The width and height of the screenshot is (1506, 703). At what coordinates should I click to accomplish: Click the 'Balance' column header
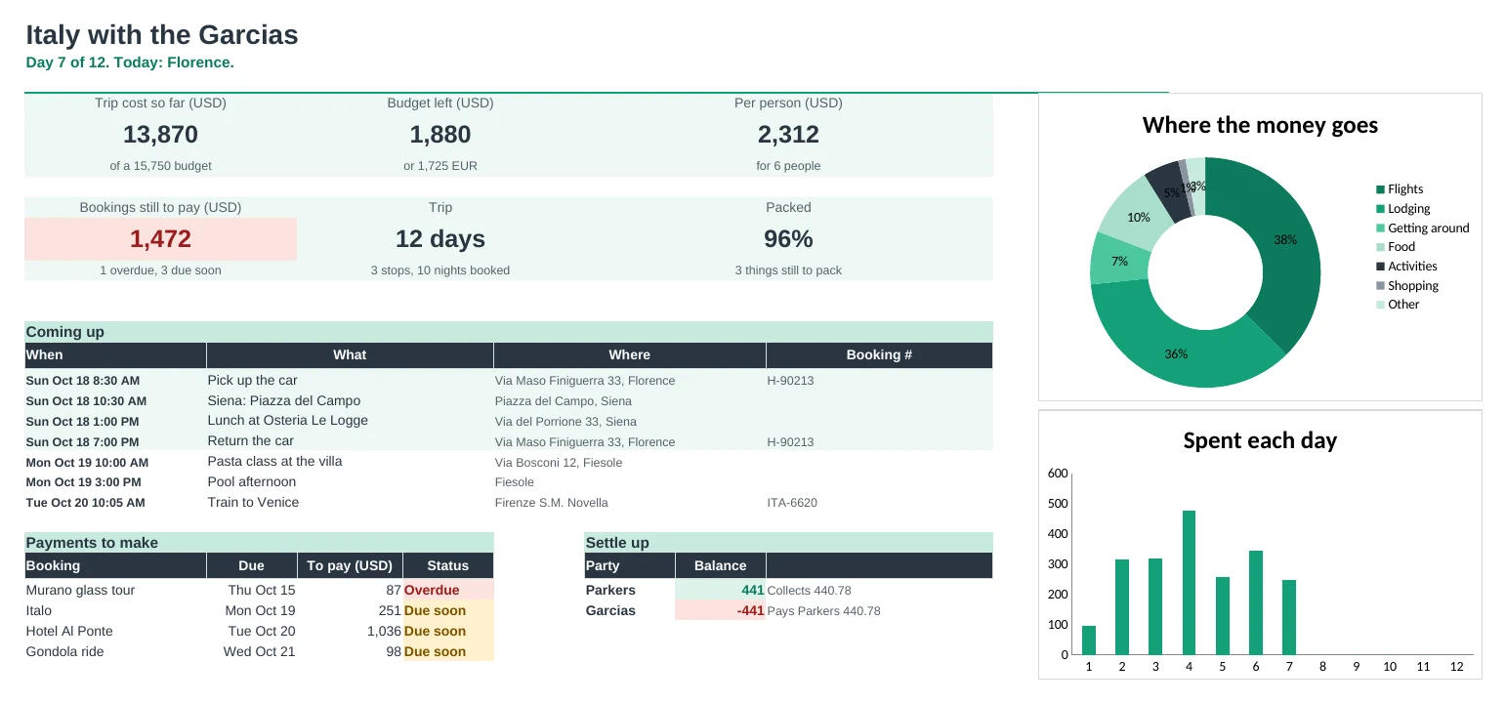pyautogui.click(x=721, y=566)
